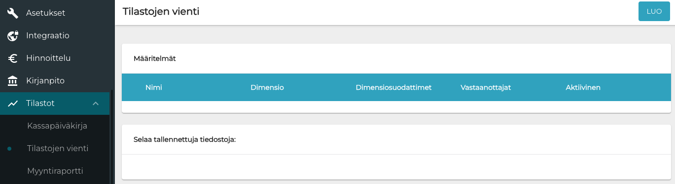Click the Vastaanottajat column header

tap(486, 87)
